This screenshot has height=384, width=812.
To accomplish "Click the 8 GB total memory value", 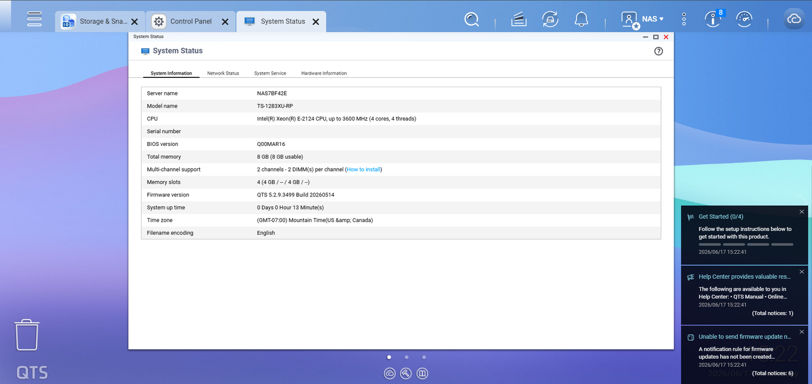I will 280,157.
